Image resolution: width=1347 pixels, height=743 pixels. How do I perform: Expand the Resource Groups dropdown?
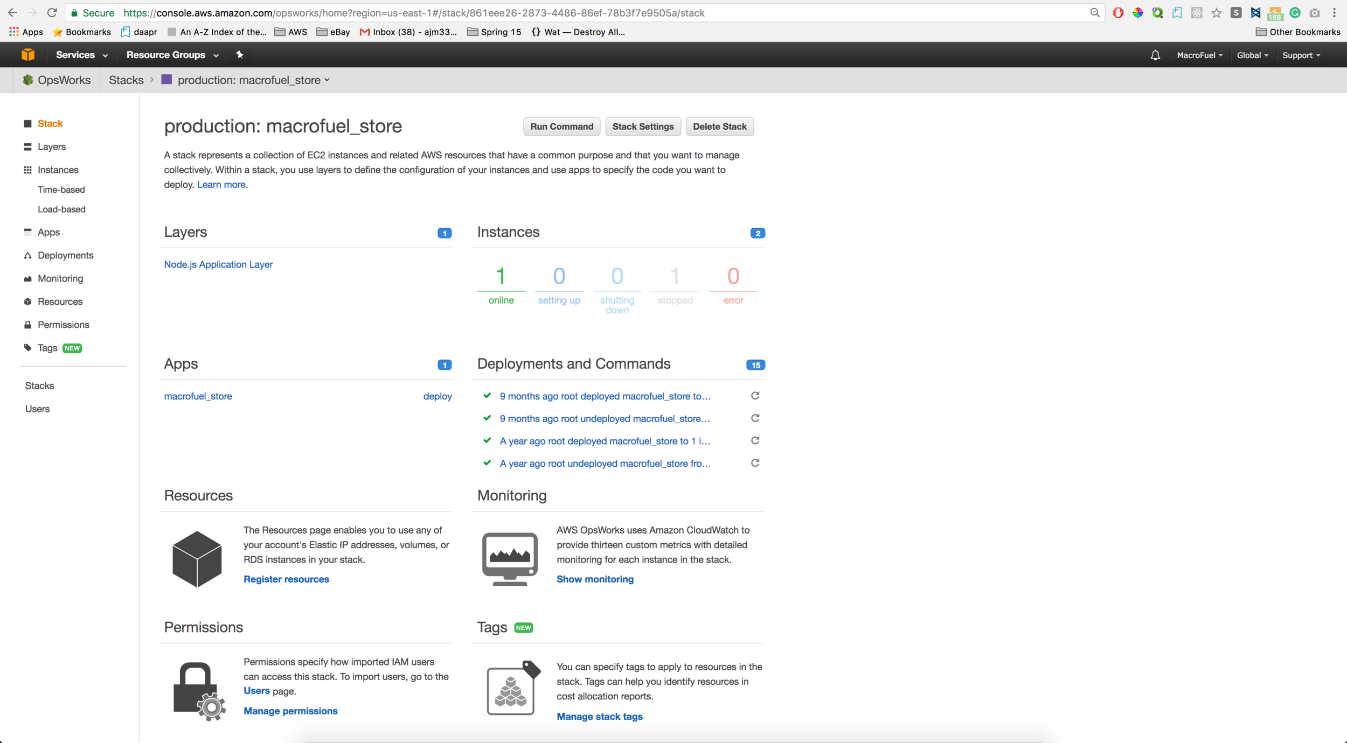172,55
